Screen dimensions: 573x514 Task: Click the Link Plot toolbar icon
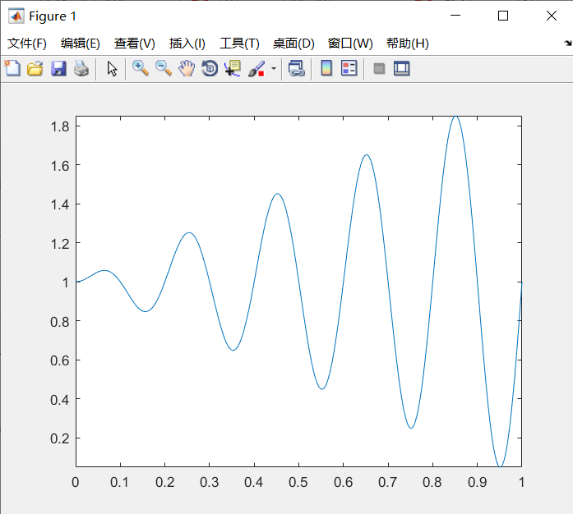[x=297, y=68]
